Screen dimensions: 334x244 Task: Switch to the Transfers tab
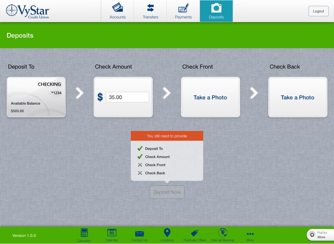coord(151,11)
